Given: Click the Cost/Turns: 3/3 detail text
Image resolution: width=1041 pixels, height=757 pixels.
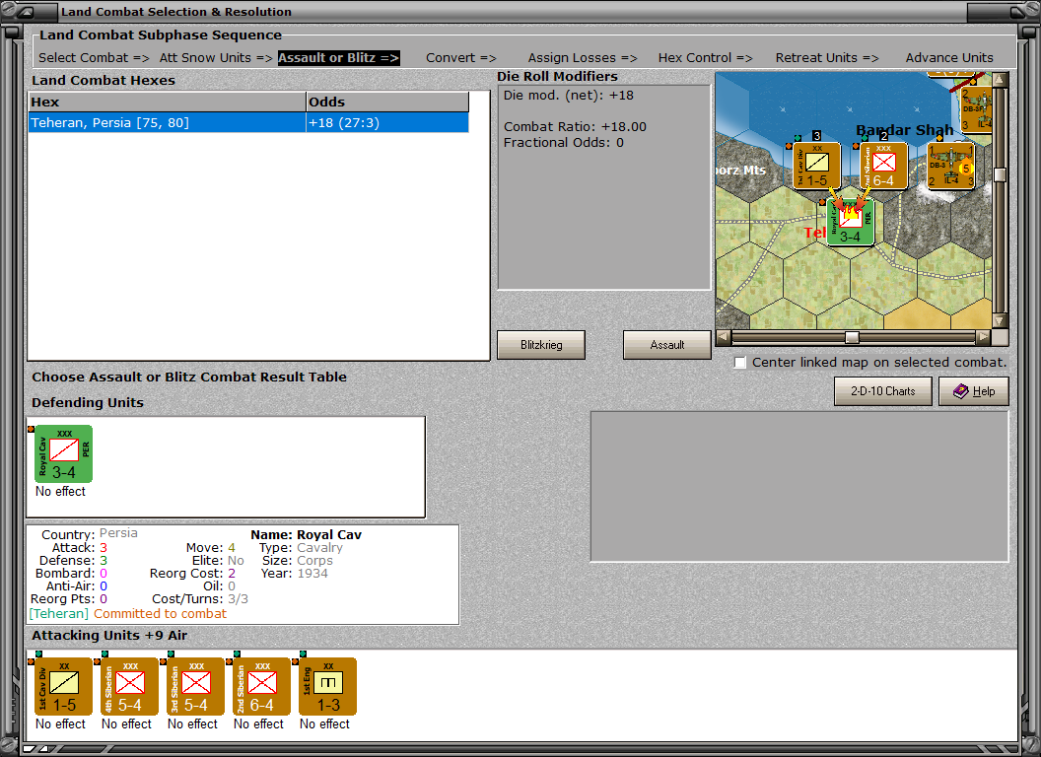Looking at the screenshot, I should pyautogui.click(x=200, y=599).
